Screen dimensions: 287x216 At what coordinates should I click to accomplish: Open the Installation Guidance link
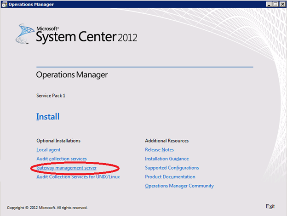point(167,159)
